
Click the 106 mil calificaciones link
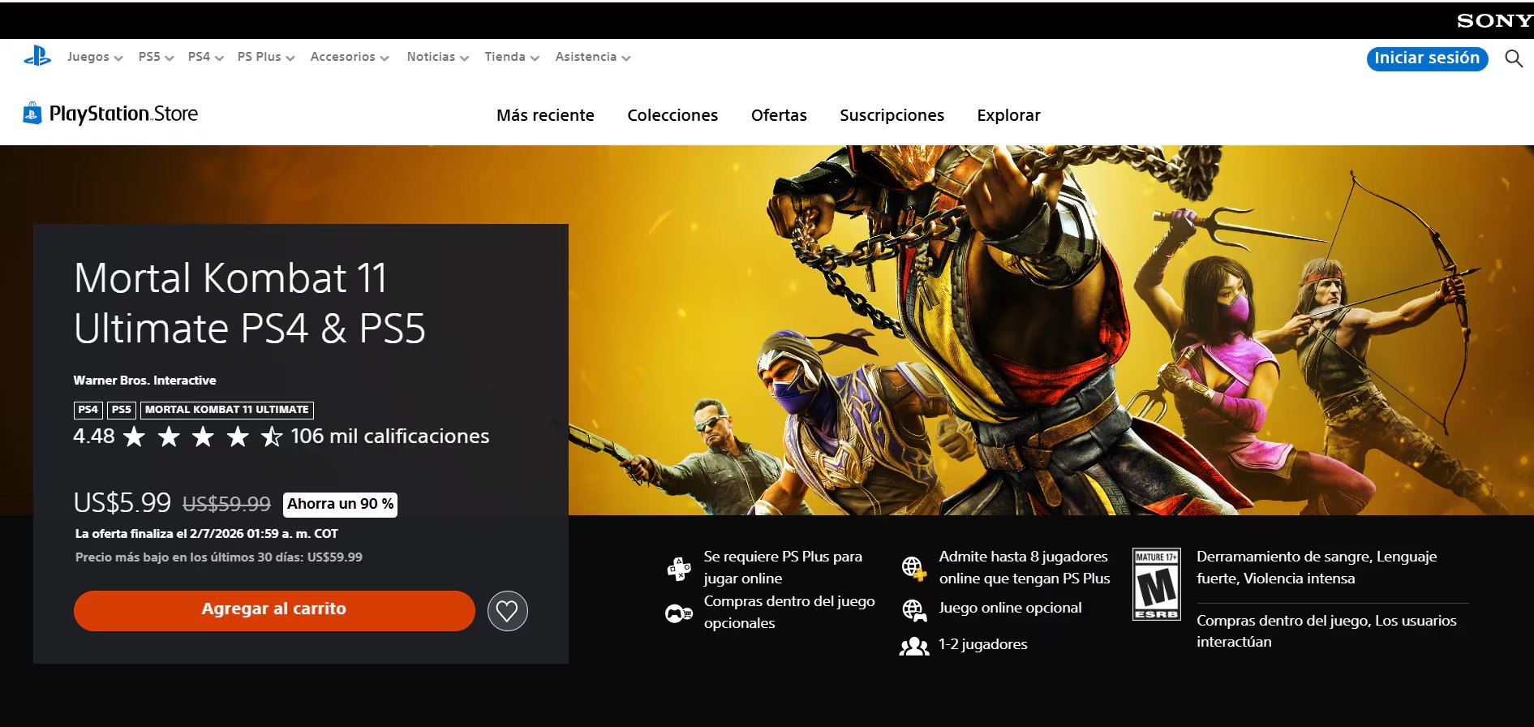tap(389, 437)
